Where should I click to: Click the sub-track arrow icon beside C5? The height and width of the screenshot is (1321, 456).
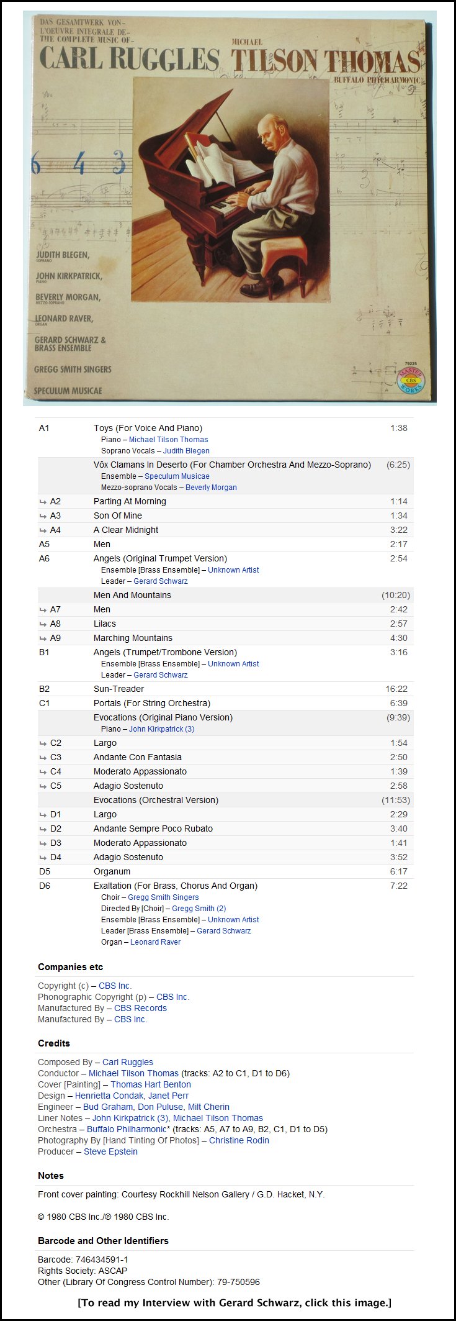43,786
